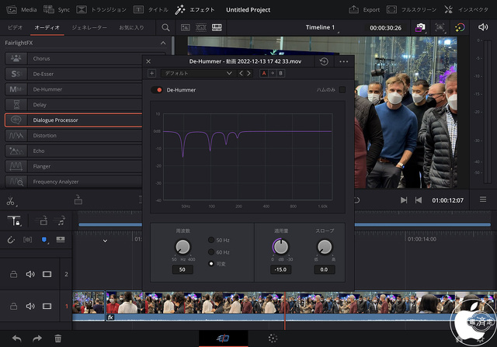Lock video track 1

point(13,307)
